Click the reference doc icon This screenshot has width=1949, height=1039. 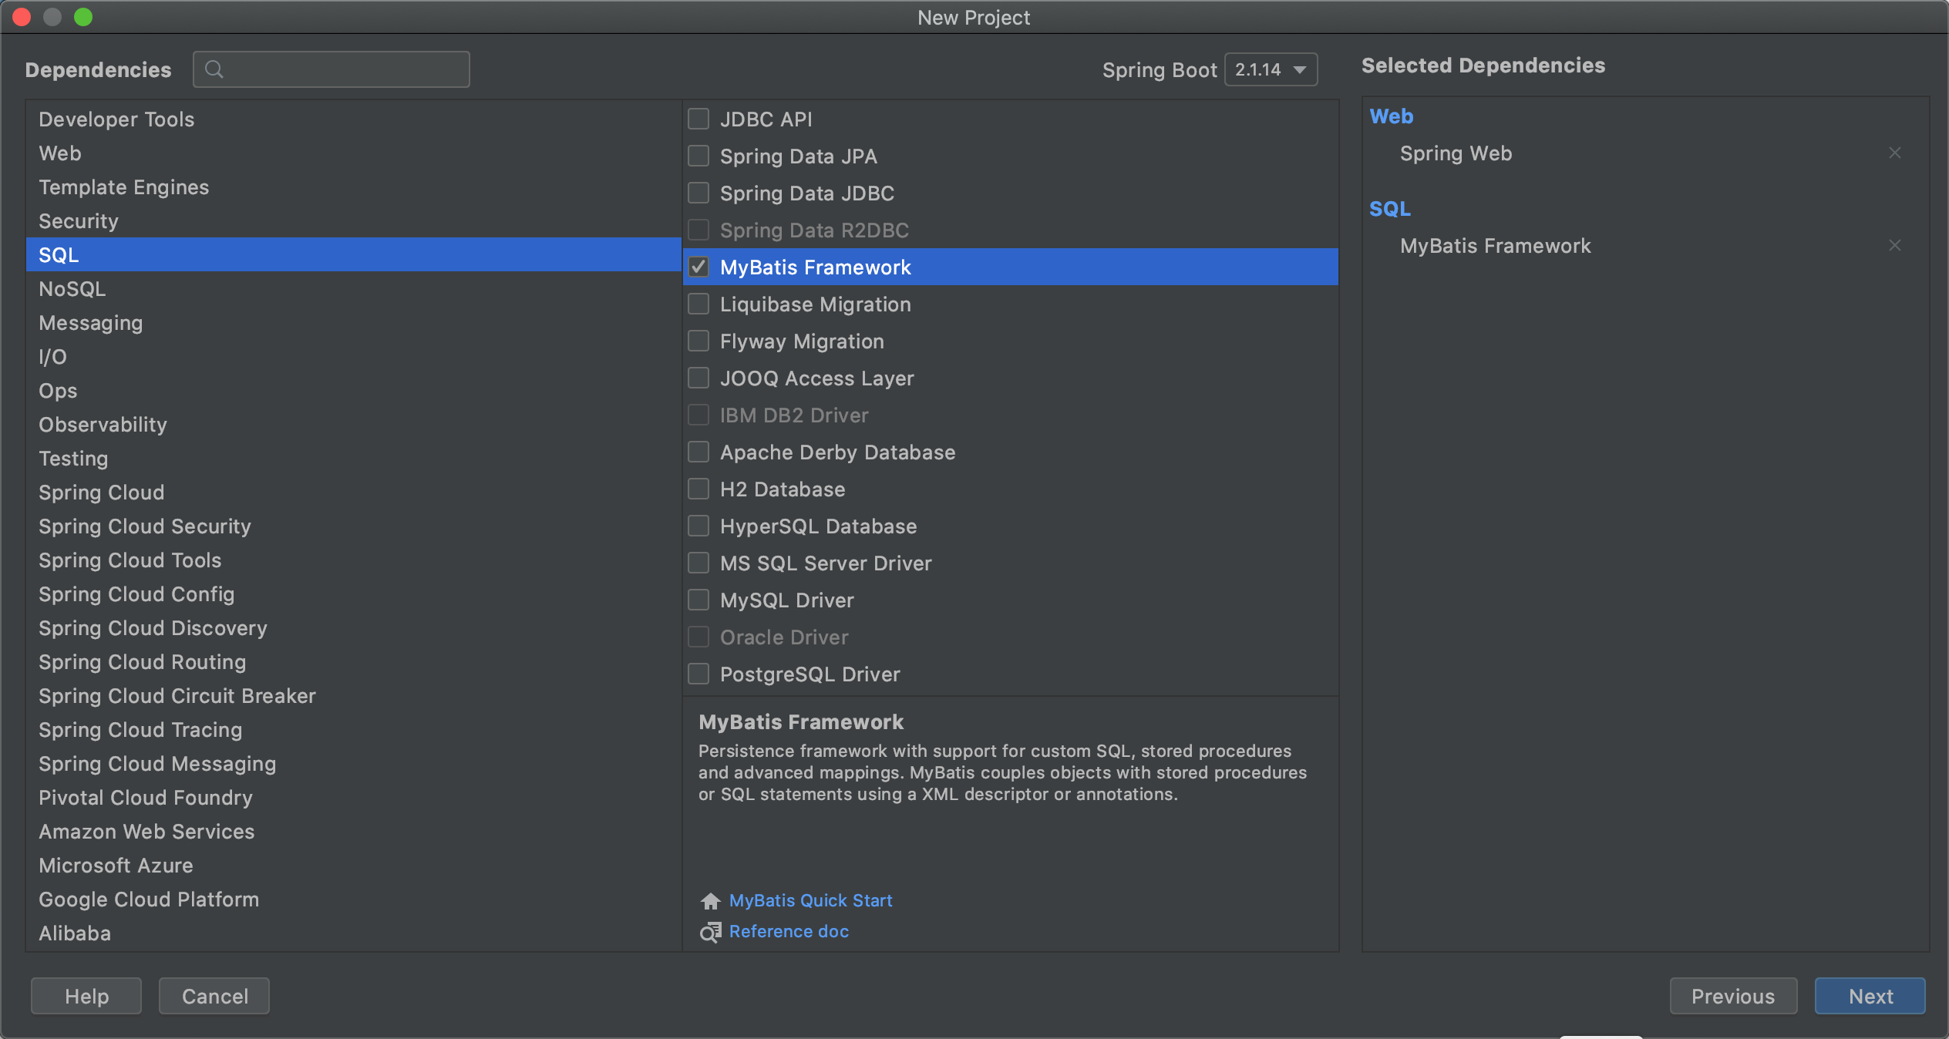tap(710, 932)
